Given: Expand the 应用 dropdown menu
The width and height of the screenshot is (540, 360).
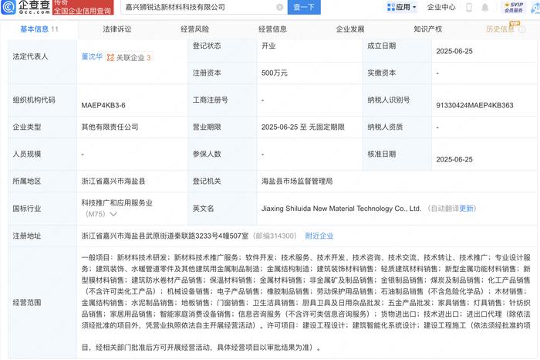Looking at the screenshot, I should pos(402,7).
